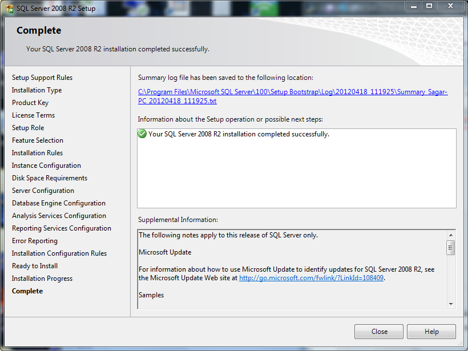This screenshot has width=468, height=351.
Task: Click 'The following notes apply' text
Action: 228,235
